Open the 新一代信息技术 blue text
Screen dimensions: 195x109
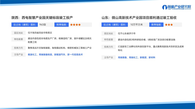click(x=75, y=55)
